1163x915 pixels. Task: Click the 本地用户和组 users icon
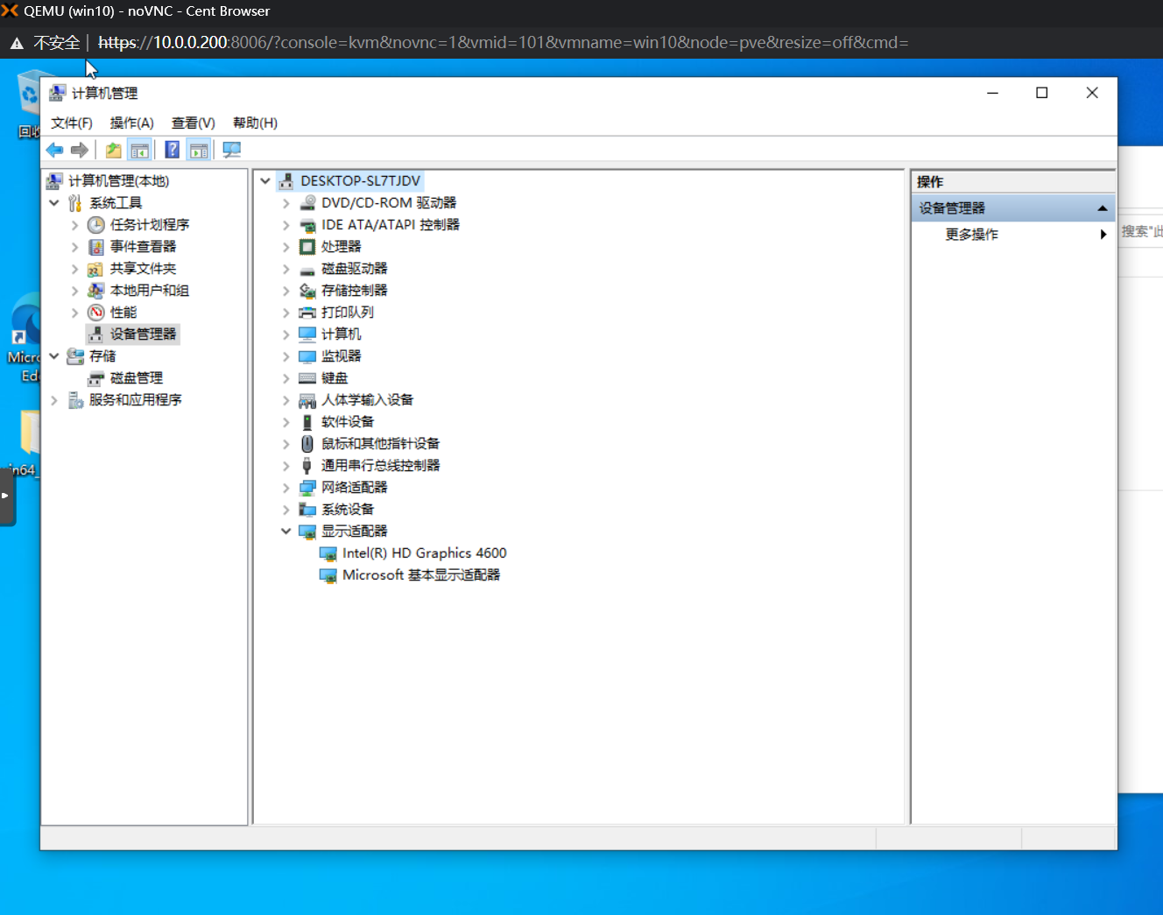(x=96, y=291)
